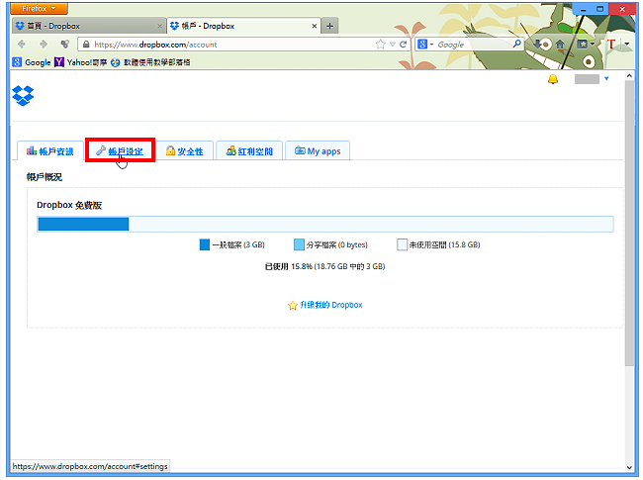Go back with the browser back arrow
This screenshot has width=643, height=480.
22,44
